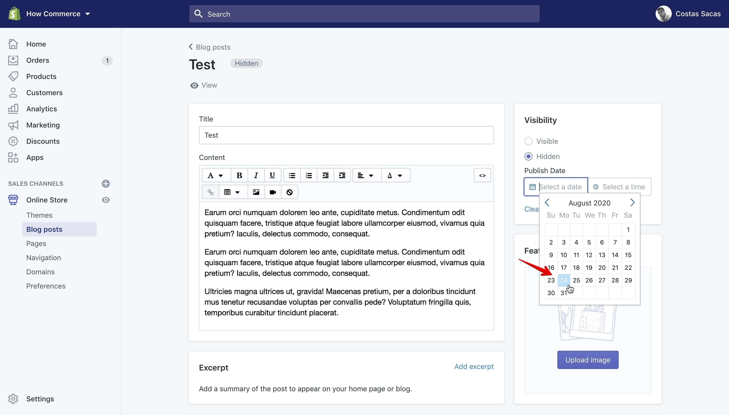Select the Hidden radio button
The height and width of the screenshot is (415, 729).
coord(528,156)
